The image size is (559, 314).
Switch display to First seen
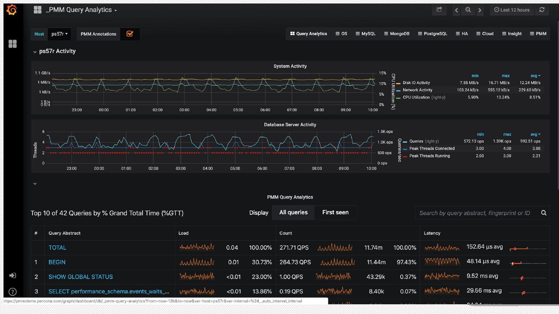[335, 212]
